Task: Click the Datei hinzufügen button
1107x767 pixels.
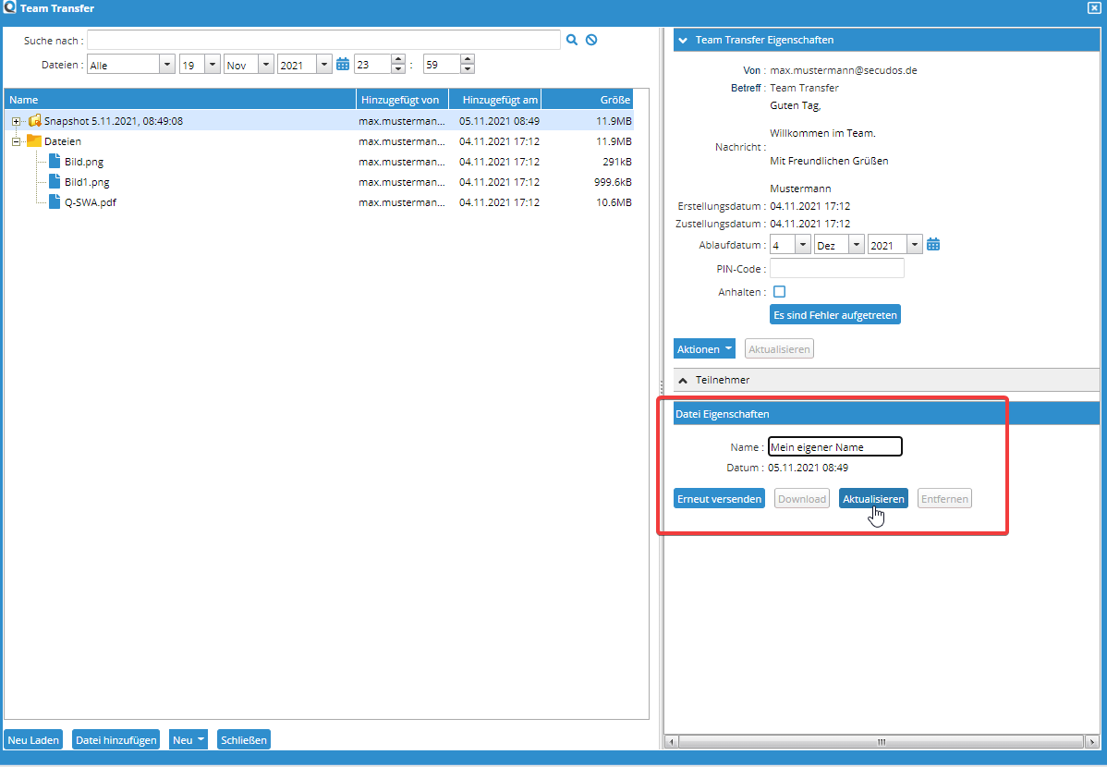Action: 116,739
